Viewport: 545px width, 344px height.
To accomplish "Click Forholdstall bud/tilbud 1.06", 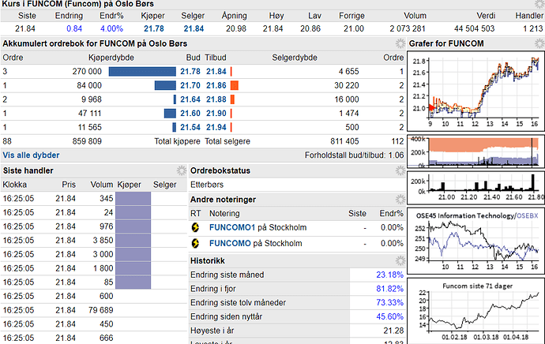I will pos(354,155).
